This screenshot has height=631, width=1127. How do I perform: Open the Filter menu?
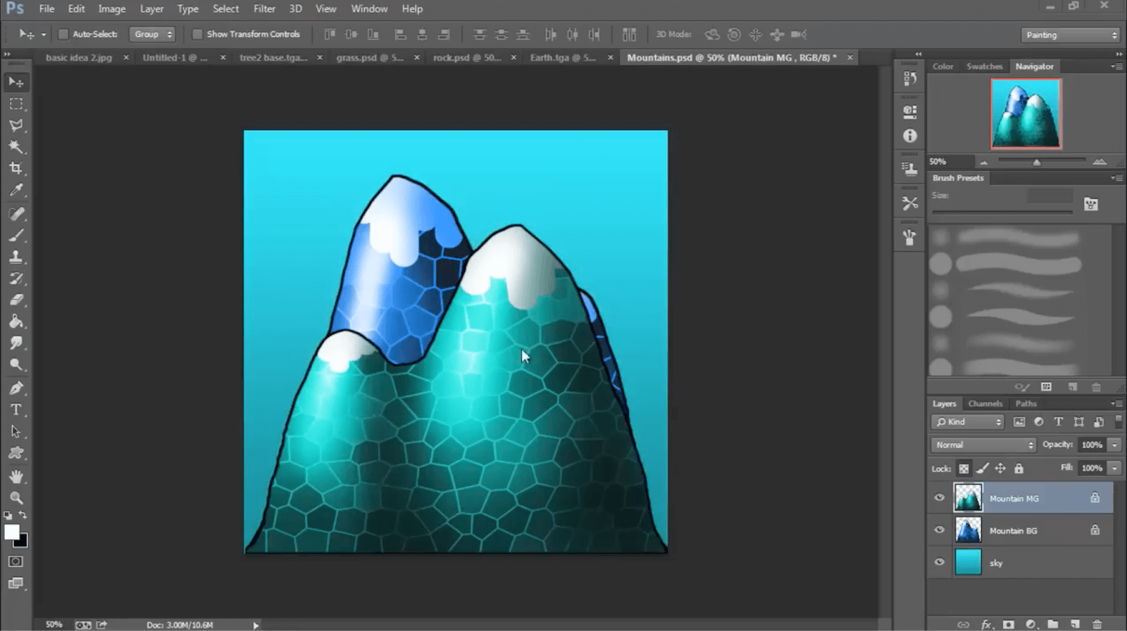(x=264, y=9)
